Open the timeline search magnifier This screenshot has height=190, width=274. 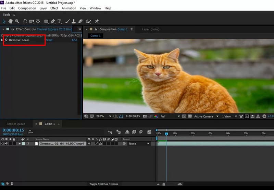(x=30, y=132)
